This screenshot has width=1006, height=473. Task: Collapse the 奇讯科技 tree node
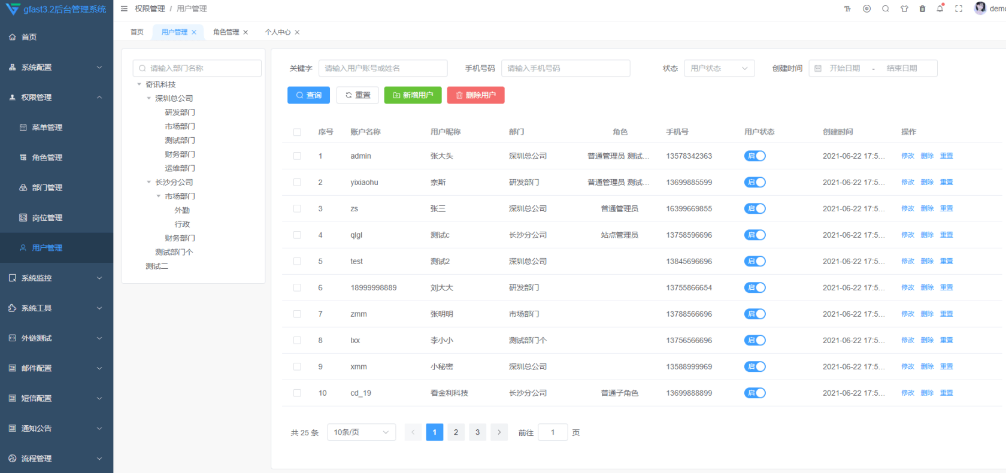[x=140, y=84]
